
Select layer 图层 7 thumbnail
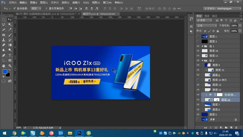[x=208, y=105]
